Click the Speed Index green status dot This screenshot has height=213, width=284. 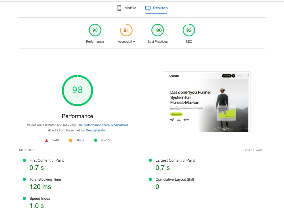tap(24, 198)
